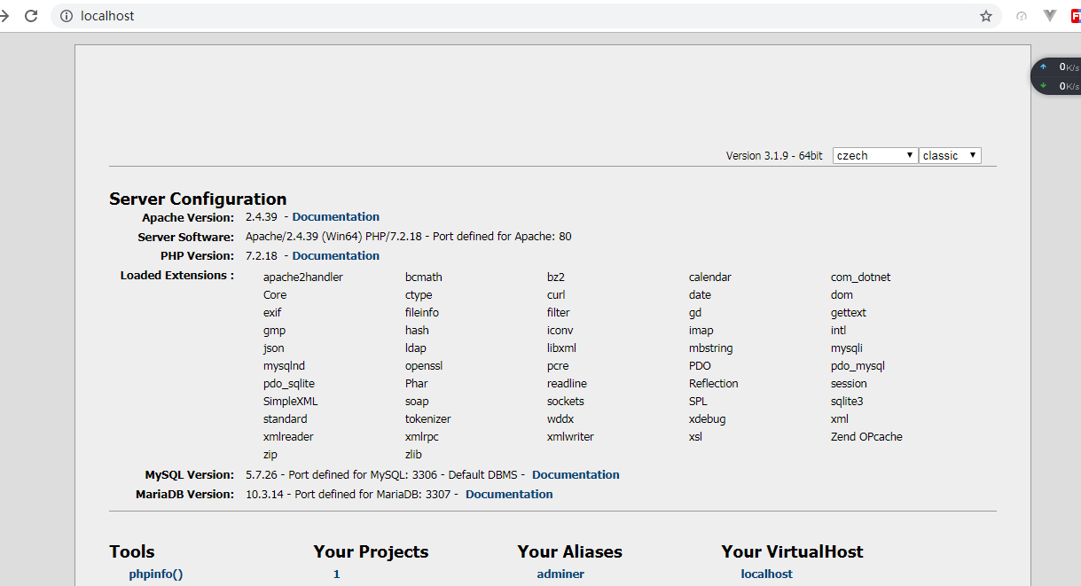Click the xdebug extension

click(708, 419)
